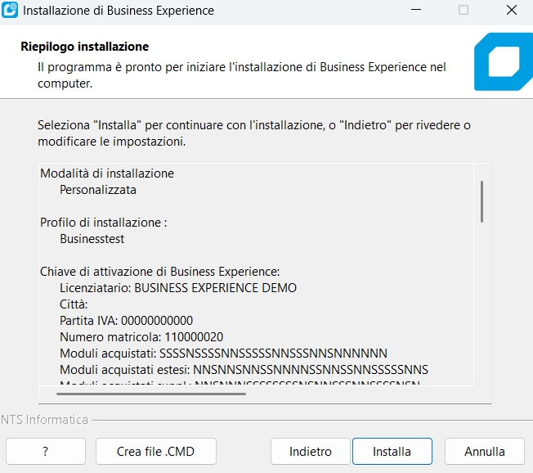Start installation with the Installa button
The height and width of the screenshot is (473, 533).
(392, 451)
